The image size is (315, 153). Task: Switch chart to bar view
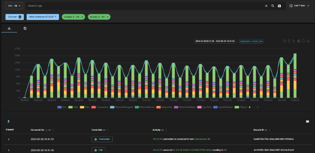tap(298, 41)
